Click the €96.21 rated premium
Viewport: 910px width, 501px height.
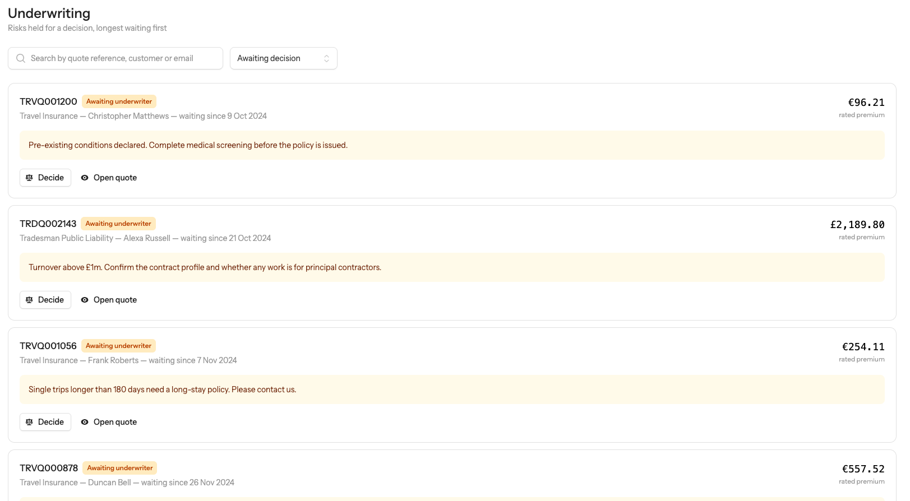866,103
